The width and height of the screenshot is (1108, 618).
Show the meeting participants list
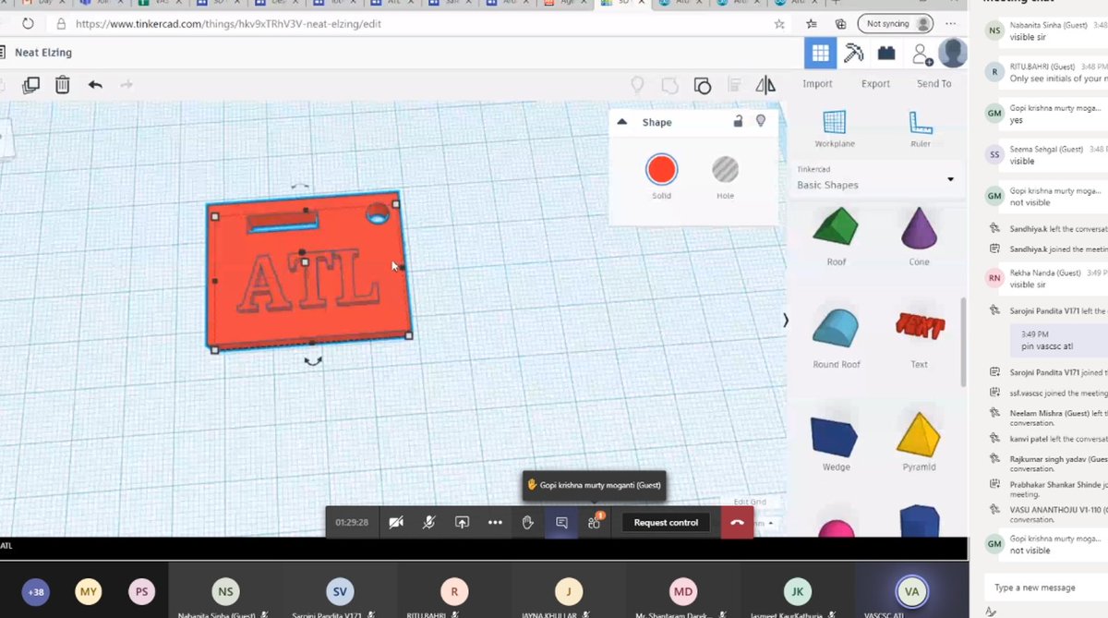(x=595, y=522)
